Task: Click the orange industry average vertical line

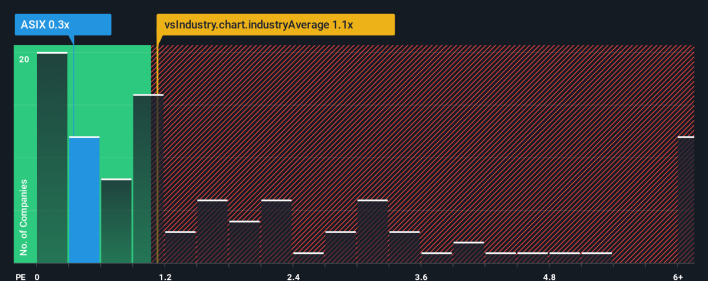Action: coord(157,153)
